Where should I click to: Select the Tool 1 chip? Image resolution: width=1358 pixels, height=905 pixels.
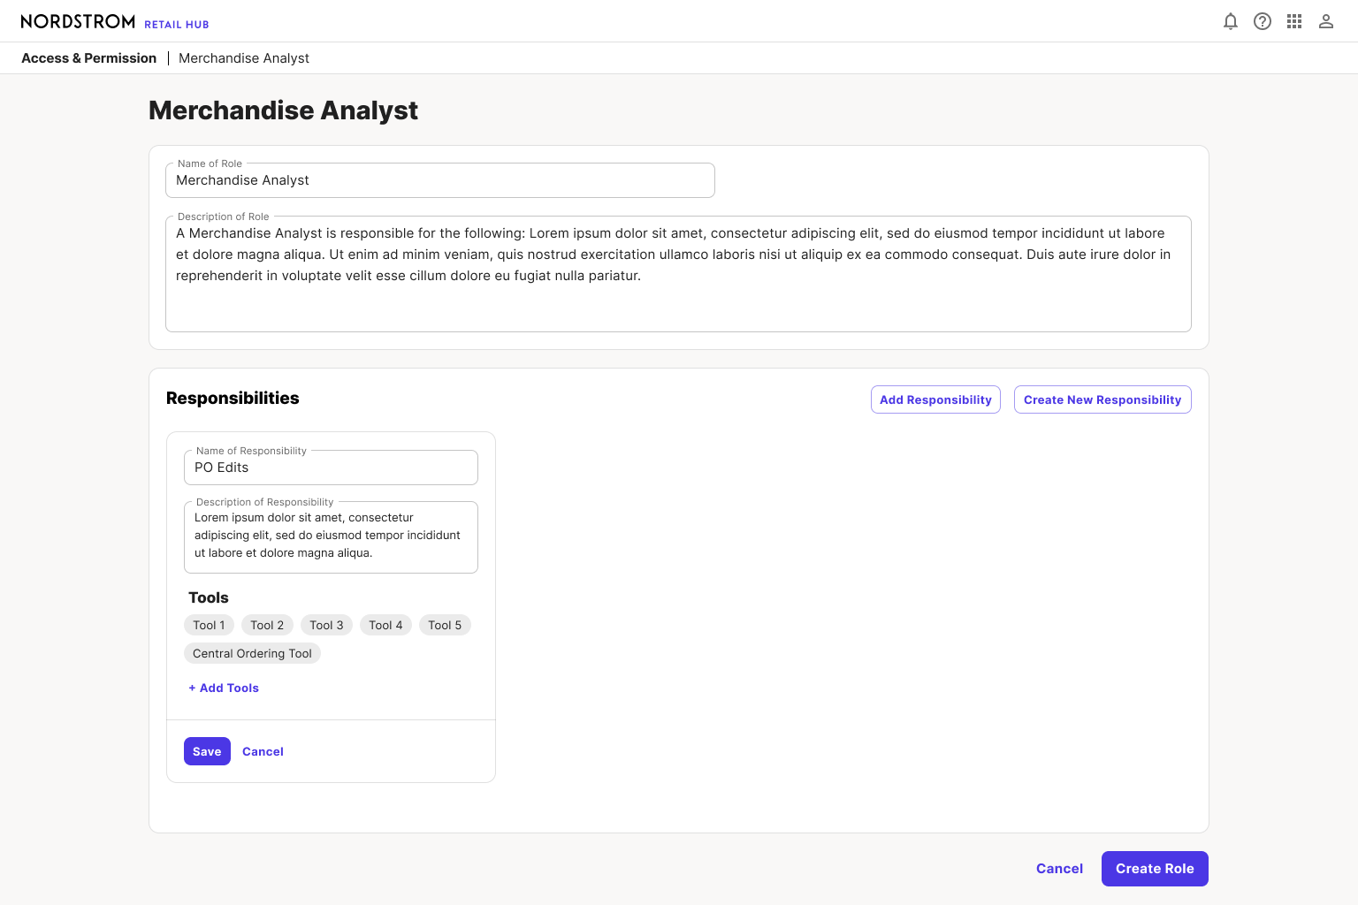pyautogui.click(x=209, y=625)
